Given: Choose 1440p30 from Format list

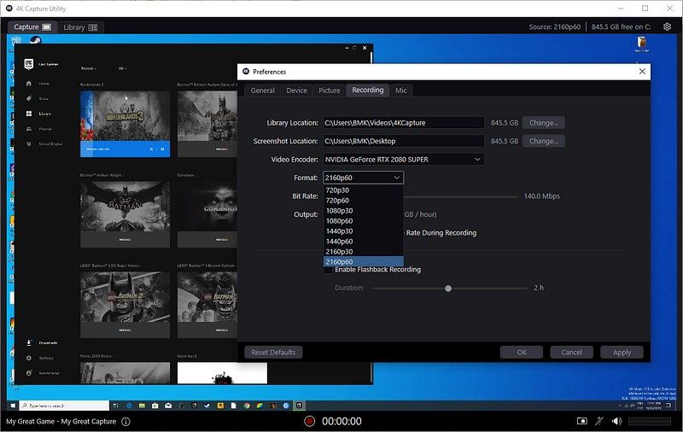Looking at the screenshot, I should tap(364, 231).
